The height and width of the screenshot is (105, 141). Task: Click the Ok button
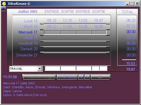[x=100, y=77]
